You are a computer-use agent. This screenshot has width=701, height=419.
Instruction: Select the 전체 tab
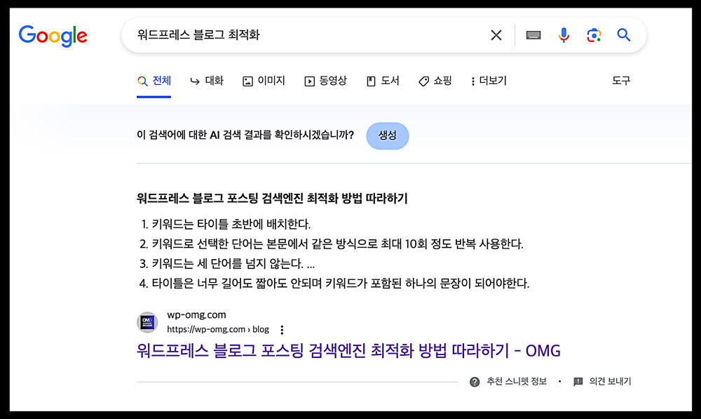(154, 81)
